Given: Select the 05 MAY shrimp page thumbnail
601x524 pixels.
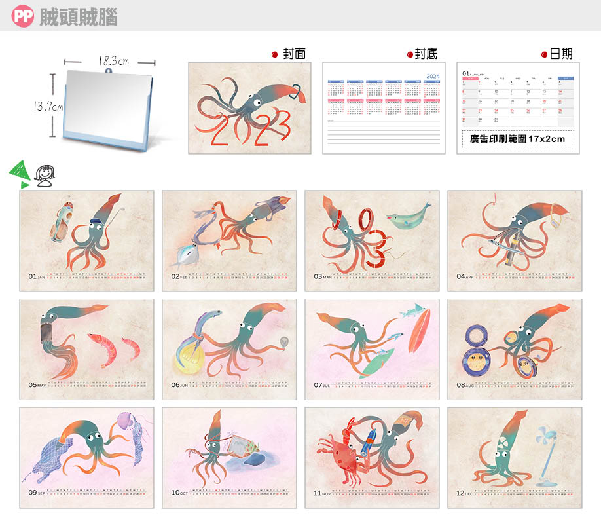Looking at the screenshot, I should (86, 349).
